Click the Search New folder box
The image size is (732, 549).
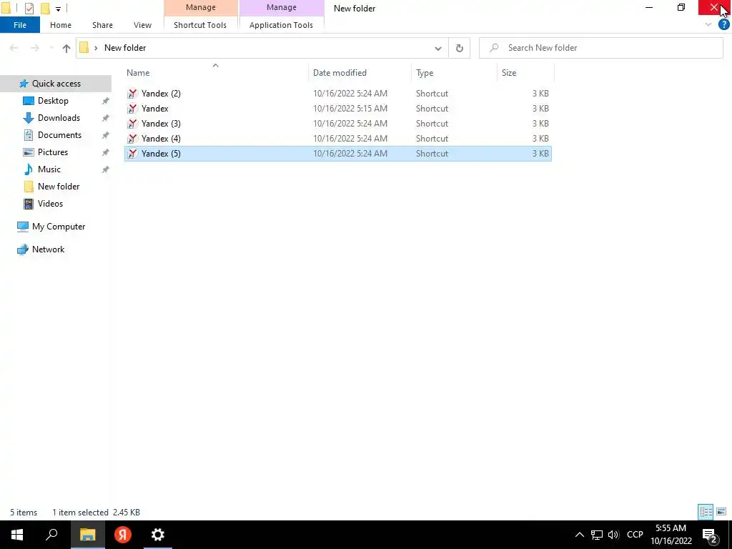point(600,48)
